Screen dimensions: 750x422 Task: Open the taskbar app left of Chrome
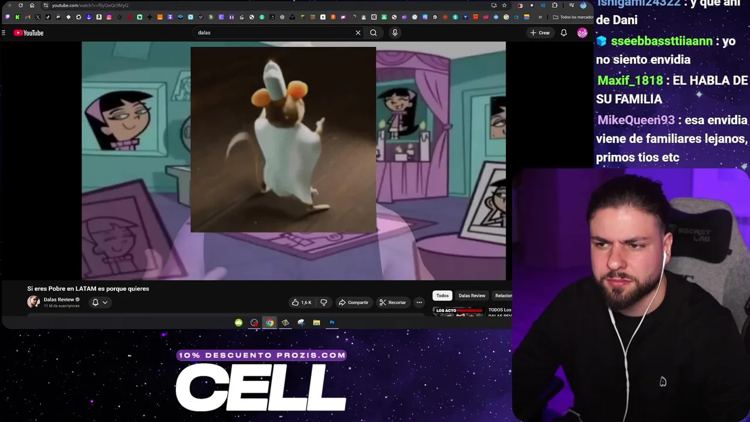pyautogui.click(x=254, y=322)
